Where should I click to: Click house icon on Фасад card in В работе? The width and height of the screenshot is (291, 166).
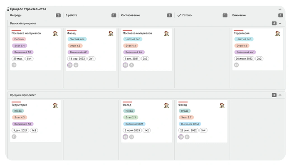pyautogui.click(x=111, y=33)
